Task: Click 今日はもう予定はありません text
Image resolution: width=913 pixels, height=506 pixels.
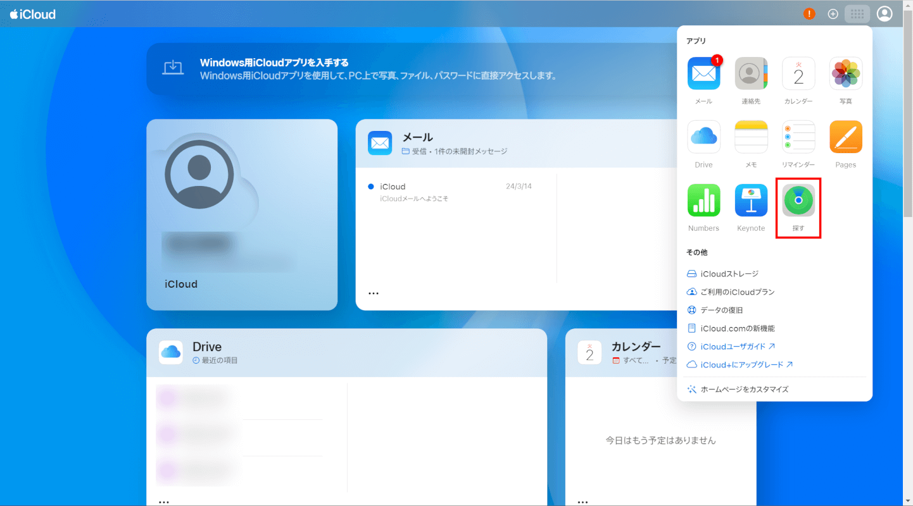Action: (x=661, y=440)
